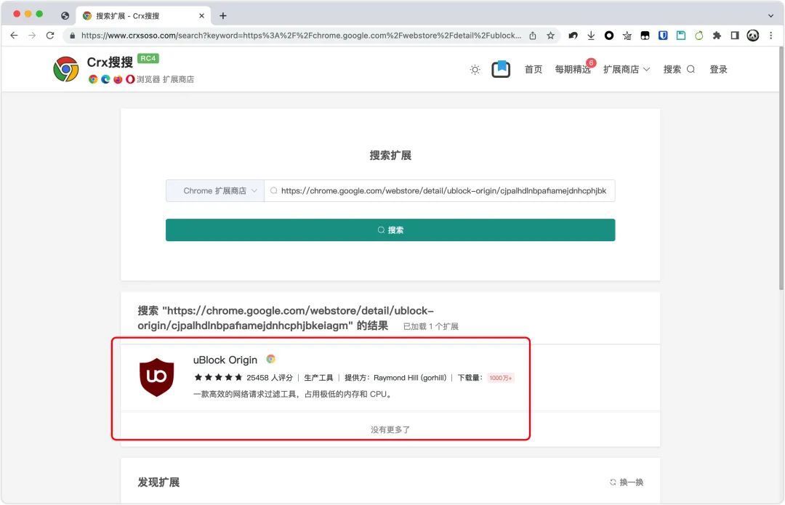
Task: Click the 1000万+ download count badge
Action: (x=500, y=378)
